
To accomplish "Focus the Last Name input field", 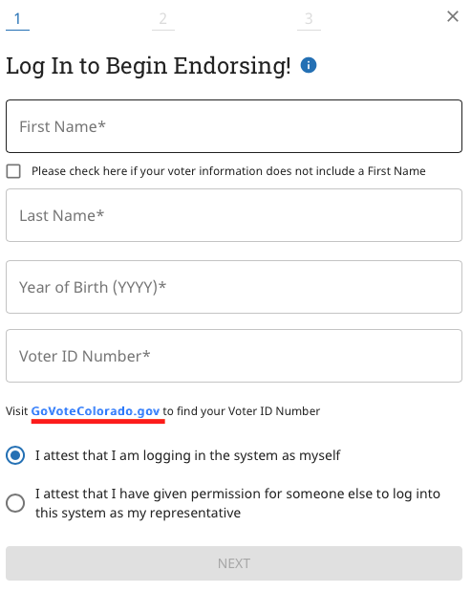I will [x=234, y=215].
